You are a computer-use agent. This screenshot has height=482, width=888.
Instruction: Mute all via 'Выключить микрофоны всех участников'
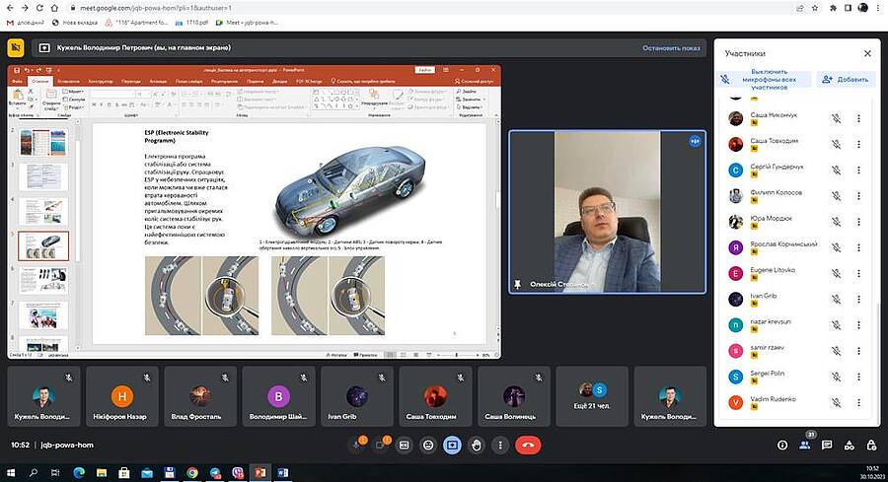762,79
